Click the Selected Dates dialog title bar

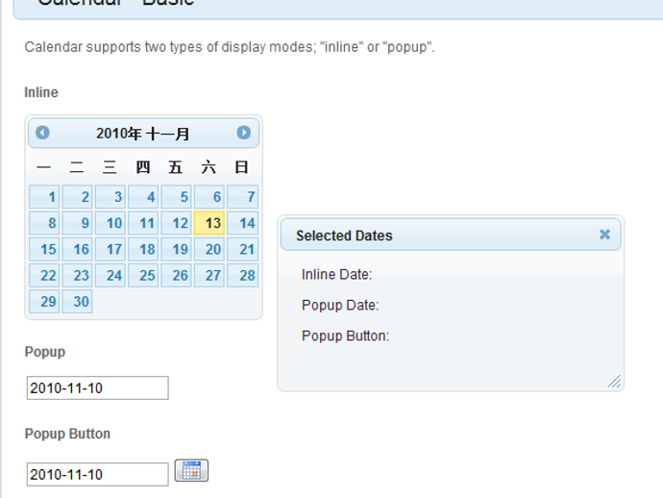click(451, 235)
